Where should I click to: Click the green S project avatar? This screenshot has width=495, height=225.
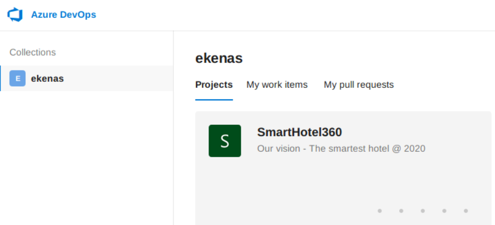(225, 141)
